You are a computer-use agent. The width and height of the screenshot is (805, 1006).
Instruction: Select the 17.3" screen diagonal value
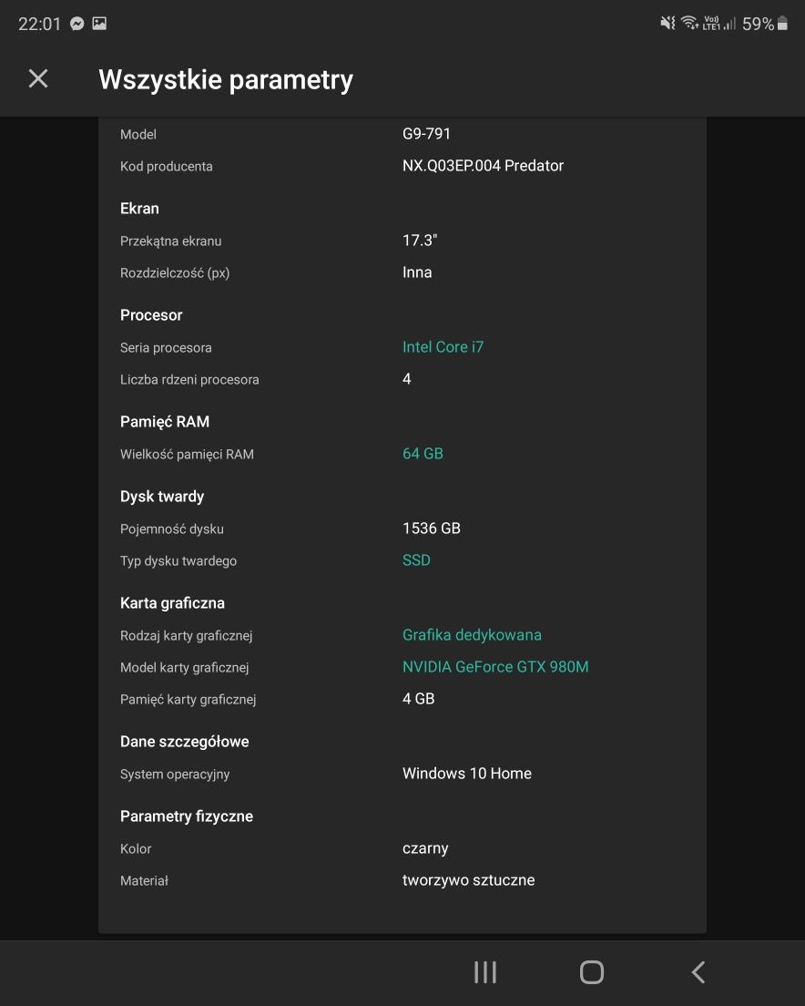tap(420, 240)
